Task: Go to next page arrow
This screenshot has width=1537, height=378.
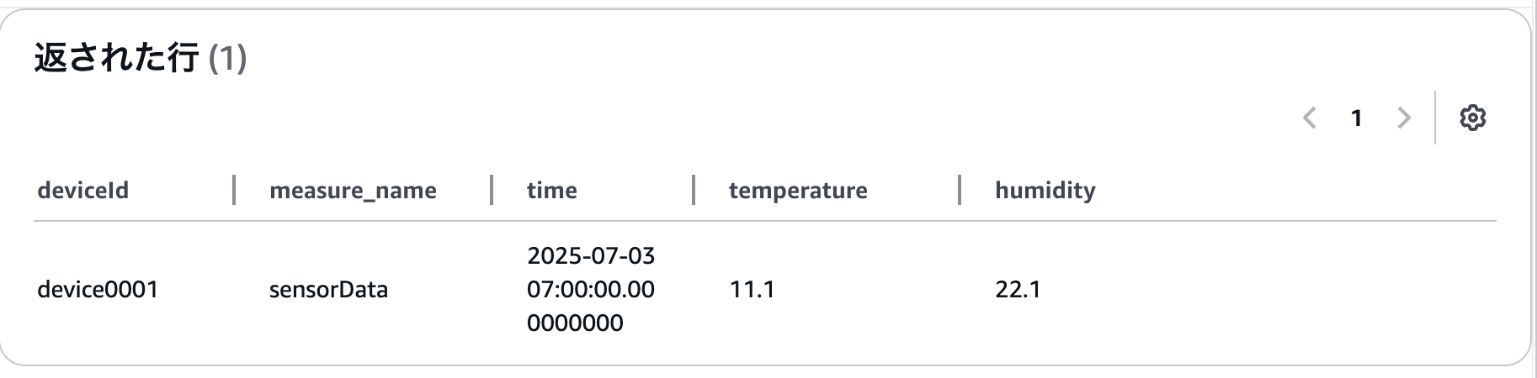Action: tap(1403, 118)
